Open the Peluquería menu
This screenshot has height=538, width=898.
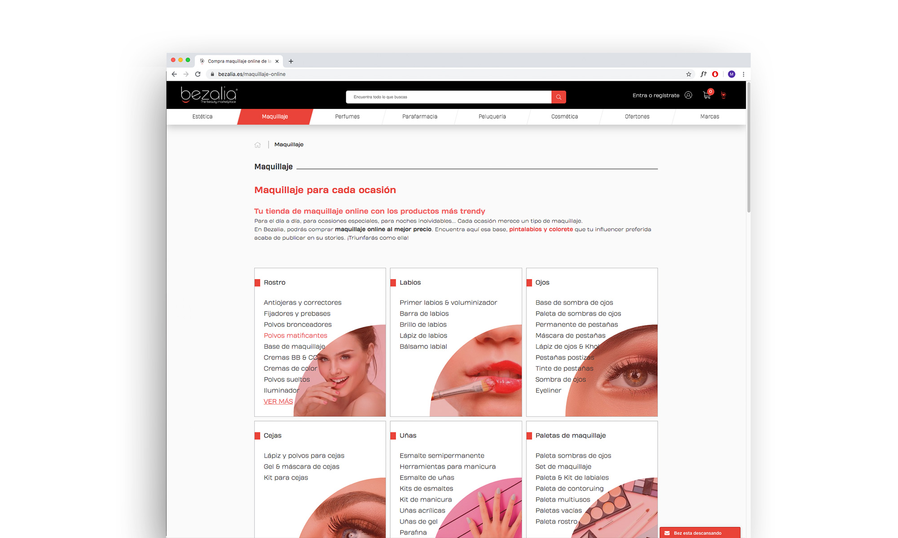pos(492,117)
